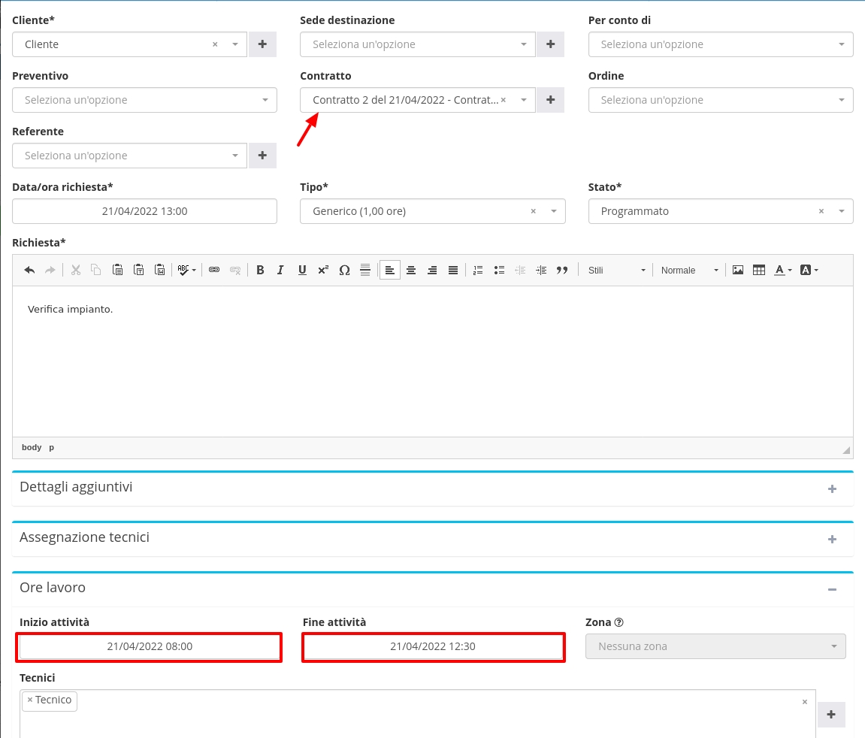Click the plus button next to Contratto
The height and width of the screenshot is (738, 865).
tap(550, 100)
